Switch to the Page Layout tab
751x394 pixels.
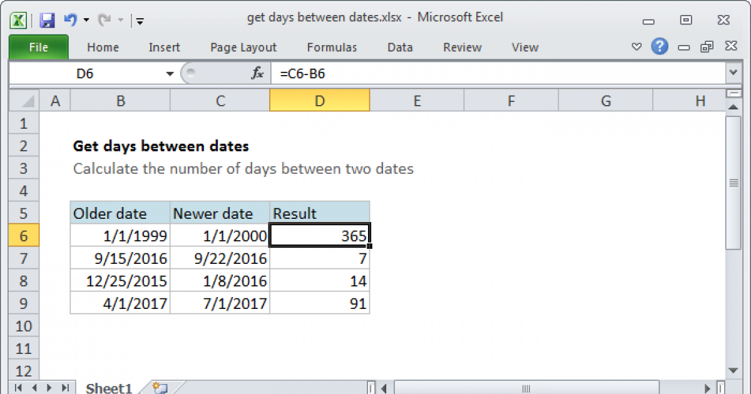pos(243,48)
